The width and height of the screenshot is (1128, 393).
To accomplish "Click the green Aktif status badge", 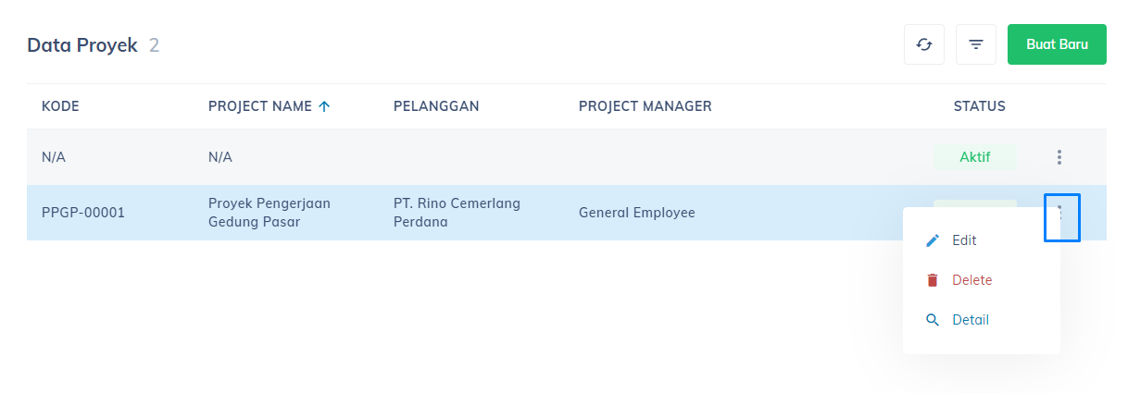I will tap(975, 157).
